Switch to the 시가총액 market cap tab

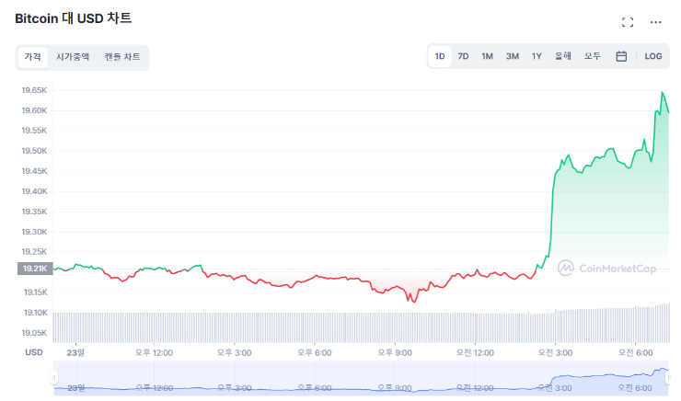(73, 57)
